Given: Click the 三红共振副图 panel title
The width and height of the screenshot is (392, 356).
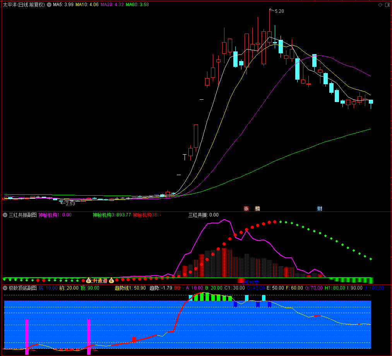Looking at the screenshot, I should tap(23, 215).
